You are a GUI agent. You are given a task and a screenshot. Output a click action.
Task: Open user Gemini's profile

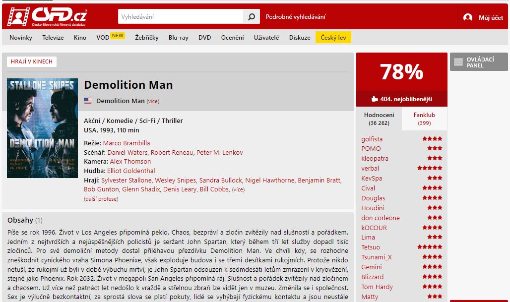pyautogui.click(x=372, y=267)
